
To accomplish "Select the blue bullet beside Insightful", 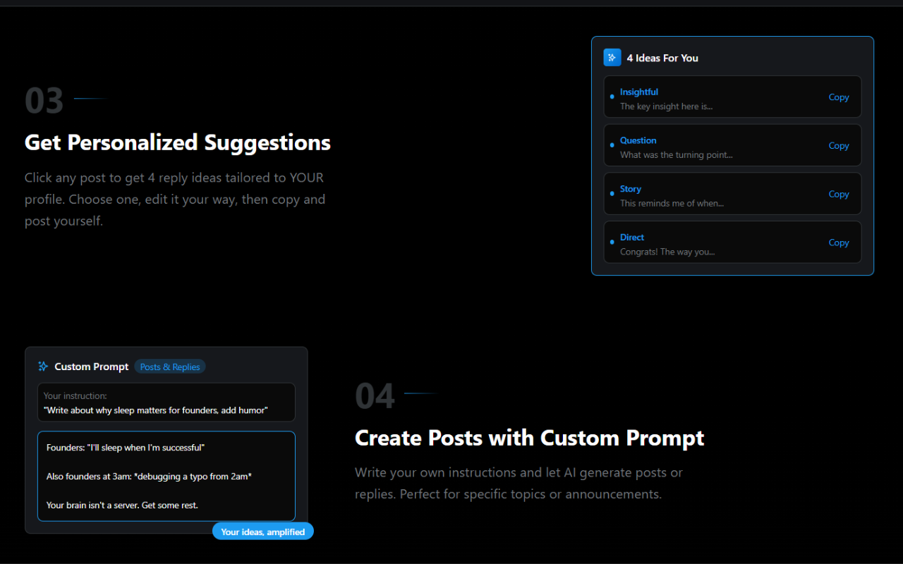I will click(x=612, y=98).
